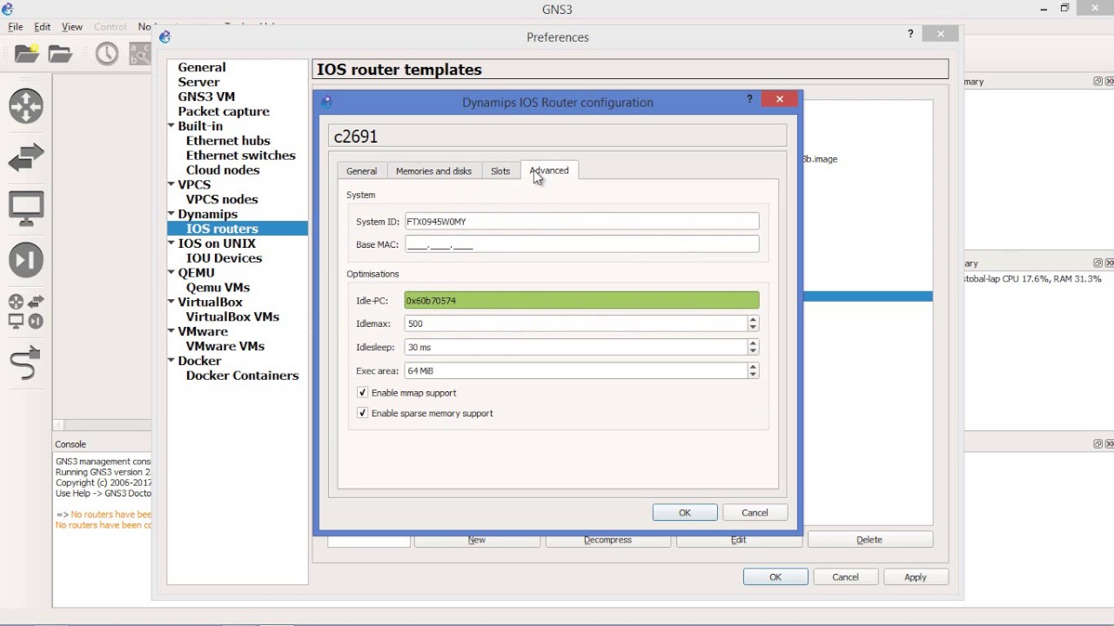Click the Add a link cable icon
The height and width of the screenshot is (626, 1114).
[x=26, y=363]
